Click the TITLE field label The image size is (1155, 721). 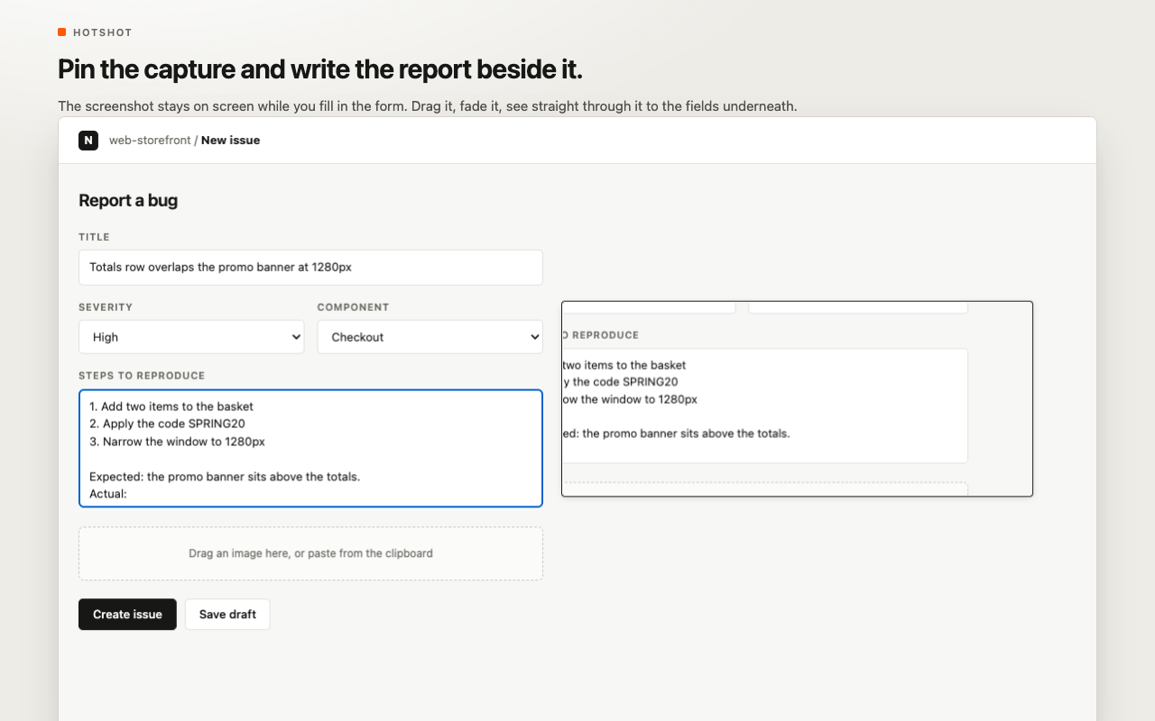94,237
